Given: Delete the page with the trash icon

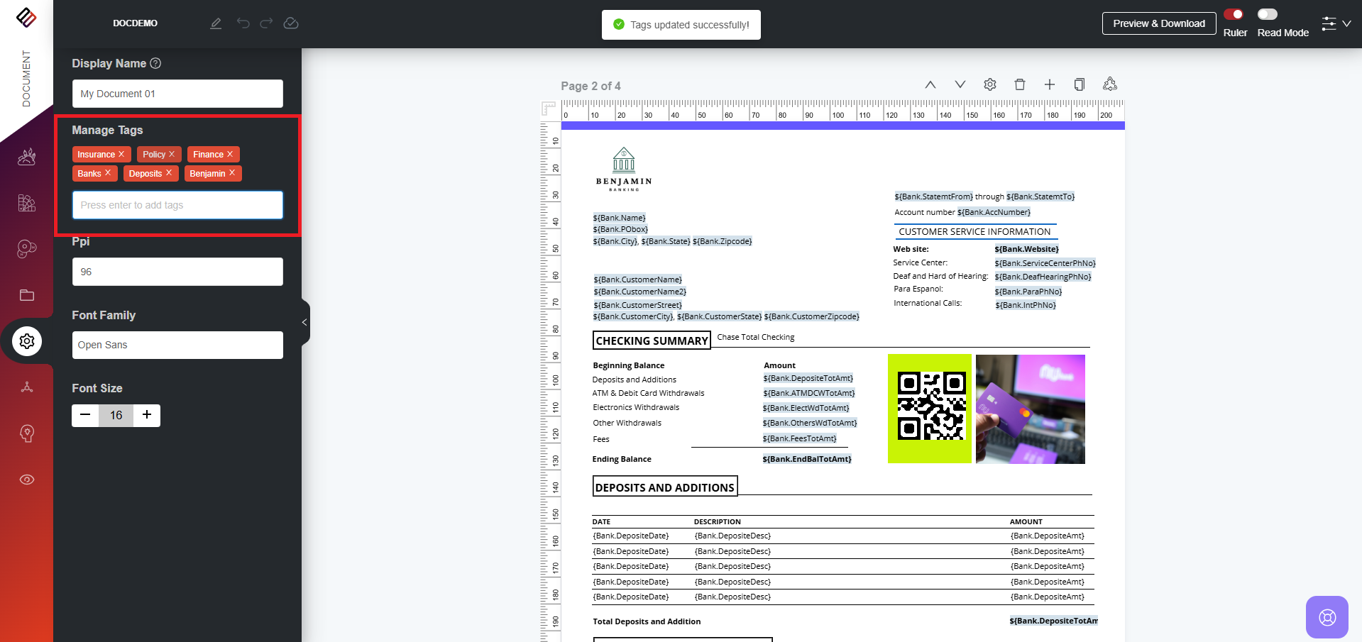Looking at the screenshot, I should (1020, 84).
